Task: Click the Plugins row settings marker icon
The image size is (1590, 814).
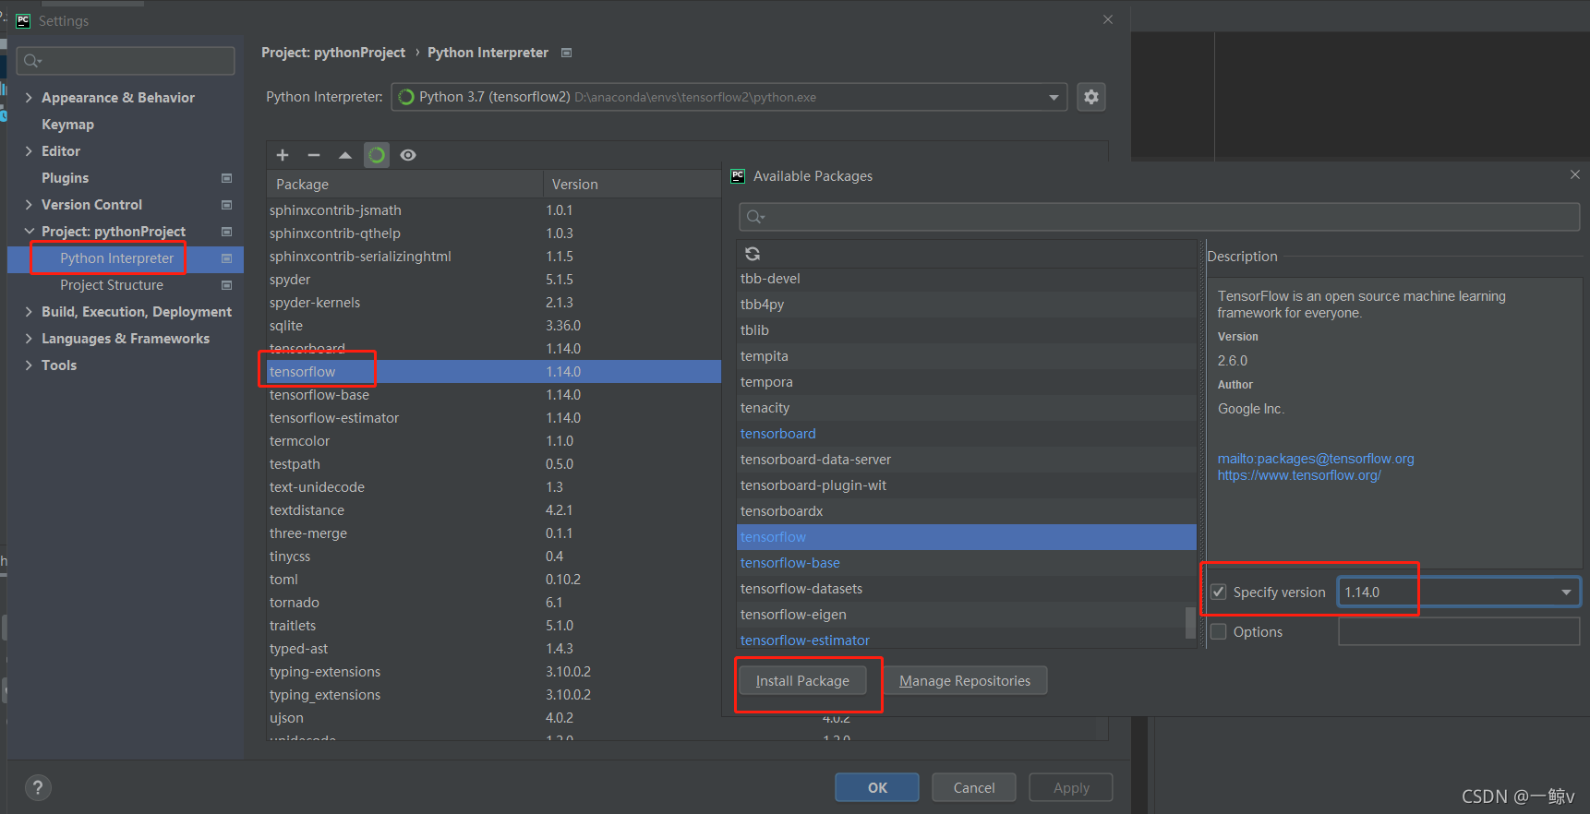Action: pos(226,178)
